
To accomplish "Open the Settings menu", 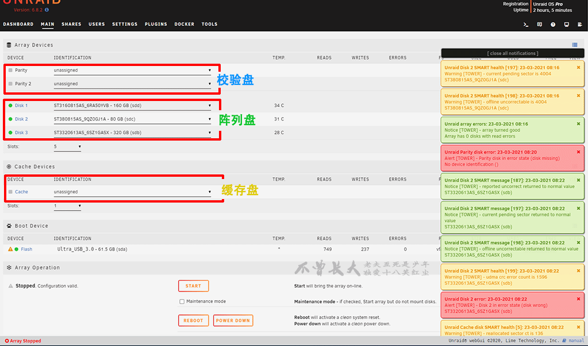I will click(125, 24).
